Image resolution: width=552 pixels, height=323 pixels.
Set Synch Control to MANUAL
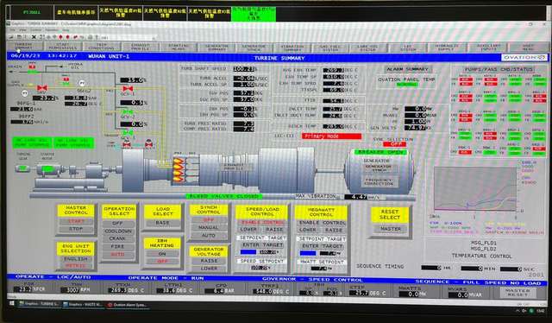pyautogui.click(x=209, y=227)
